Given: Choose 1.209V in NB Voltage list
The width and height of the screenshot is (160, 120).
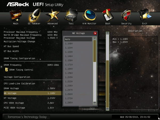Looking at the screenshot, I should click(x=78, y=77).
